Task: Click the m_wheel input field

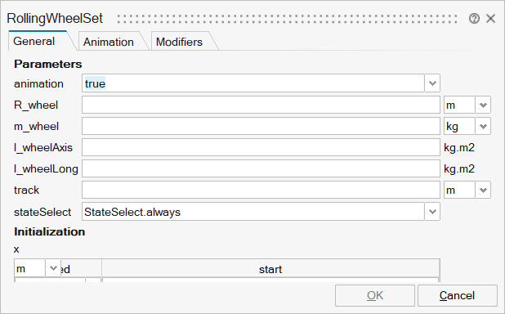Action: (261, 127)
